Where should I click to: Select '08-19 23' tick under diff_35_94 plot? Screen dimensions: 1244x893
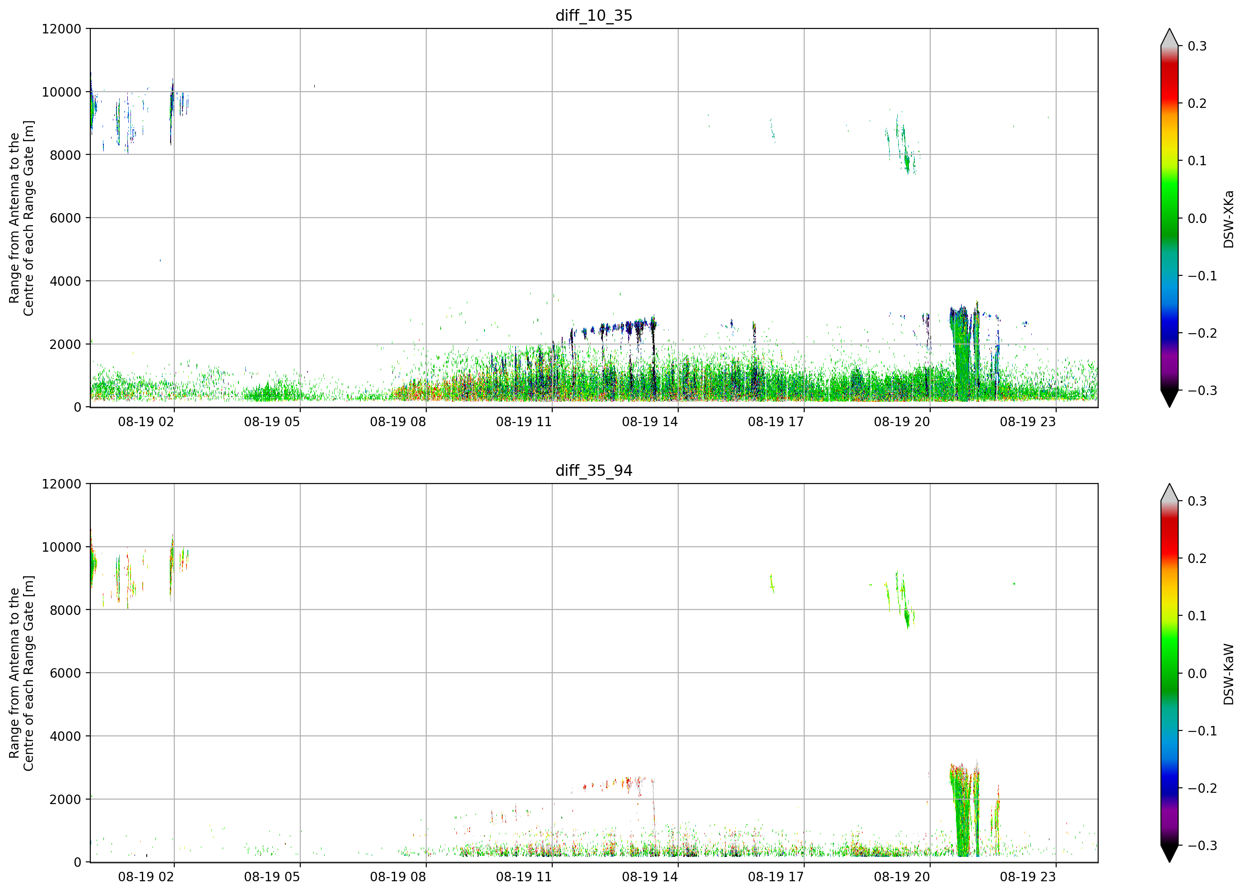click(1028, 877)
